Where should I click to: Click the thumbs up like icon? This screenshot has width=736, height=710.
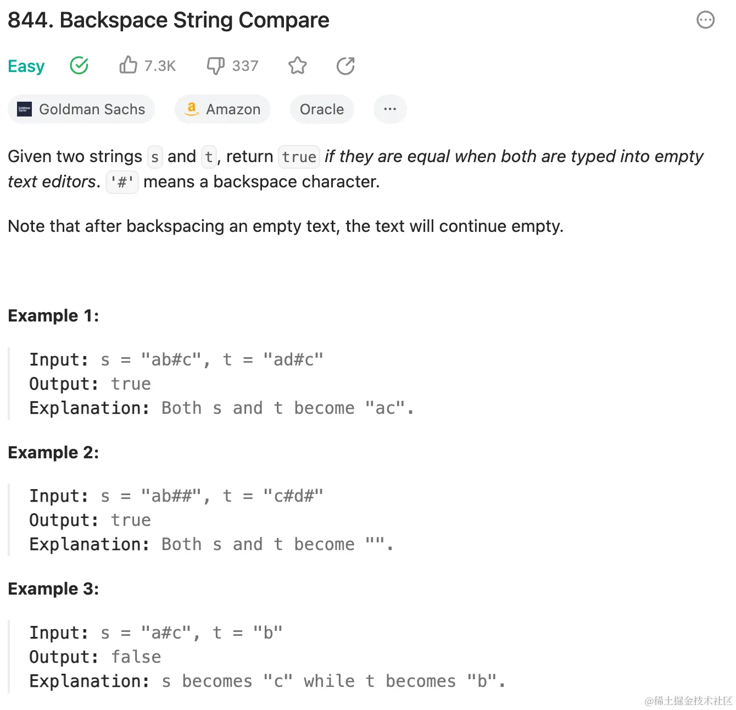coord(128,65)
